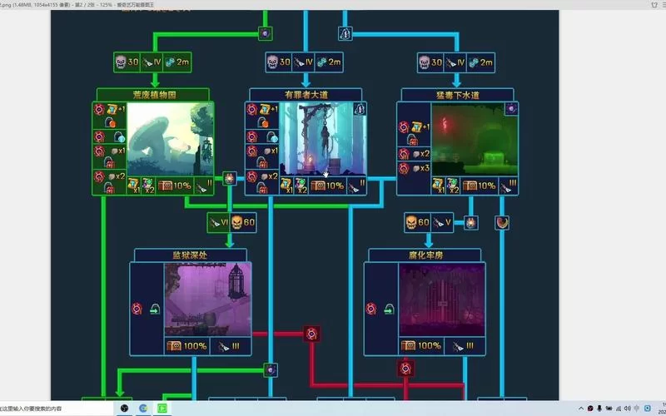Click the exit door icon in 监狱深处

154,310
